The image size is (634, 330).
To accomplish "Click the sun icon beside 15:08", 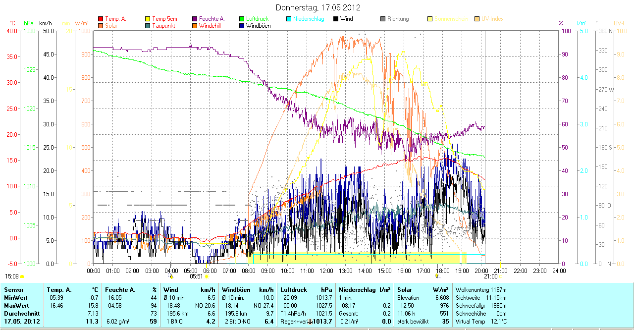I will point(22,276).
